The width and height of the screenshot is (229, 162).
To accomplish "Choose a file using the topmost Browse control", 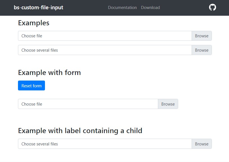I will coord(201,36).
